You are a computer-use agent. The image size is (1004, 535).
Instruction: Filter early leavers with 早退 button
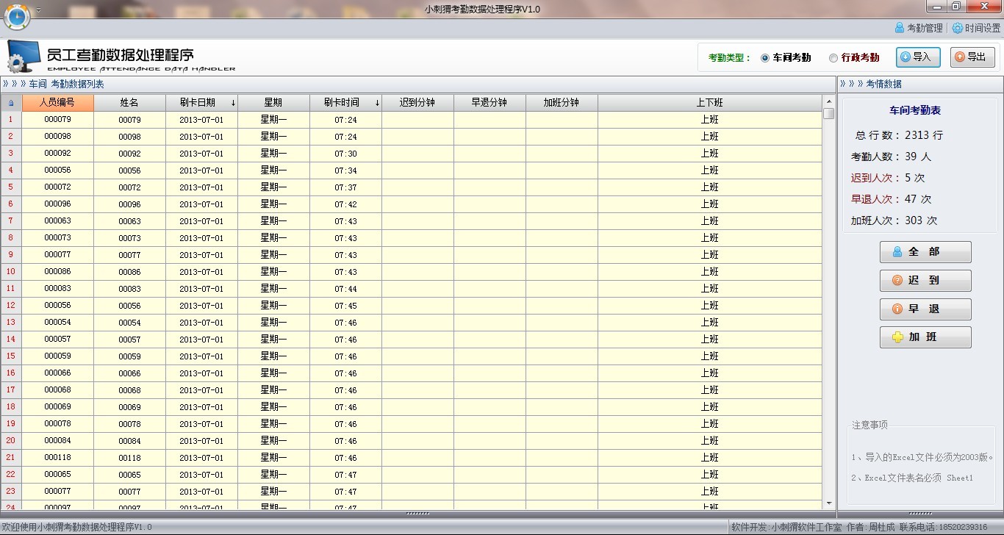[925, 309]
